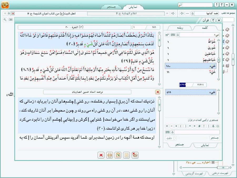Open the help question-mark icon in main title bar
The image size is (237, 178).
click(x=222, y=5)
